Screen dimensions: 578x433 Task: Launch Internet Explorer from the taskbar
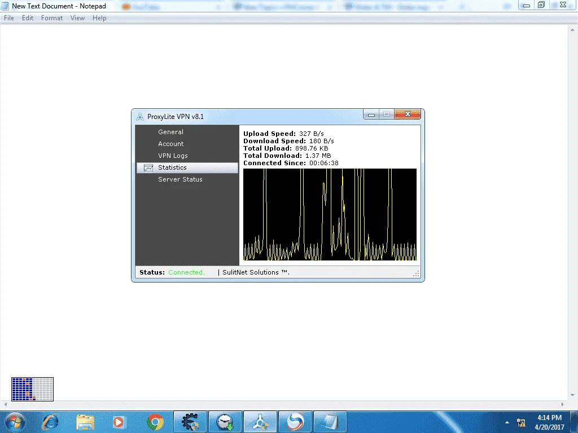click(50, 422)
